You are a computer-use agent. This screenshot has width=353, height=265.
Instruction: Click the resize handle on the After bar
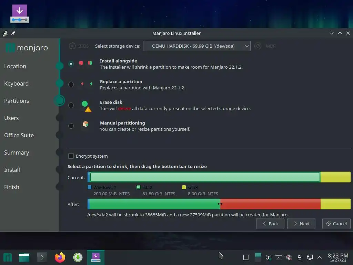pyautogui.click(x=220, y=204)
